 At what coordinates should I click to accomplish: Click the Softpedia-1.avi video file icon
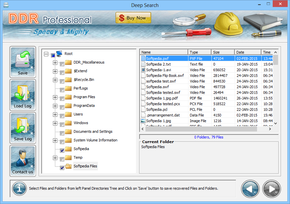click(x=143, y=70)
